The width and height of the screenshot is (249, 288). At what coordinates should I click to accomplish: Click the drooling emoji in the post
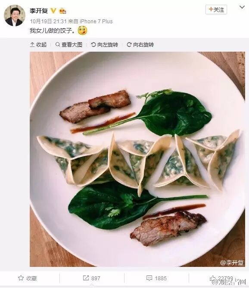[83, 31]
